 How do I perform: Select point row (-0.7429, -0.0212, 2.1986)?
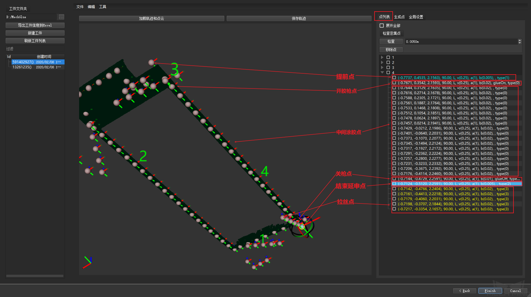(x=453, y=128)
